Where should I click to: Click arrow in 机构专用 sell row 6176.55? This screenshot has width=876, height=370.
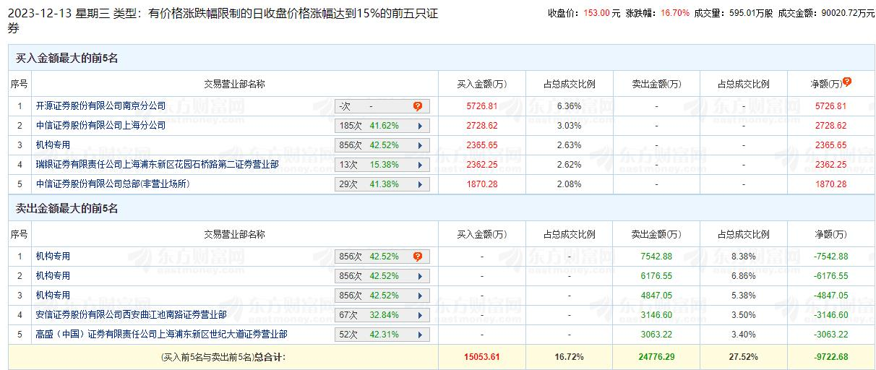tap(418, 276)
